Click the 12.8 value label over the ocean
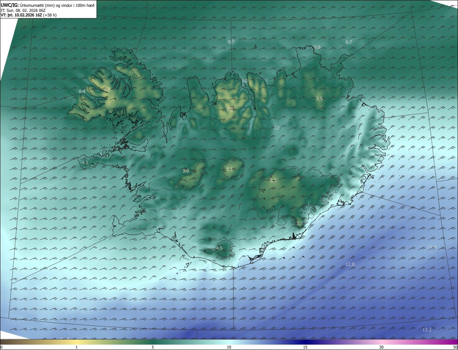Viewport: 458px width, 350px height. [350, 264]
